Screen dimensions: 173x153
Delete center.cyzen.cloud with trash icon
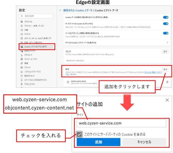tap(167, 82)
